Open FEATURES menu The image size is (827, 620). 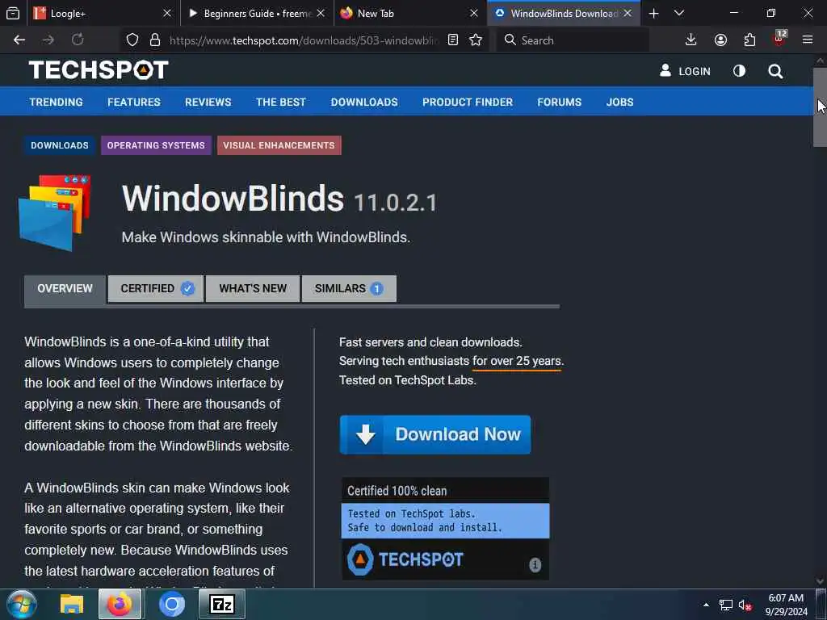pos(134,102)
